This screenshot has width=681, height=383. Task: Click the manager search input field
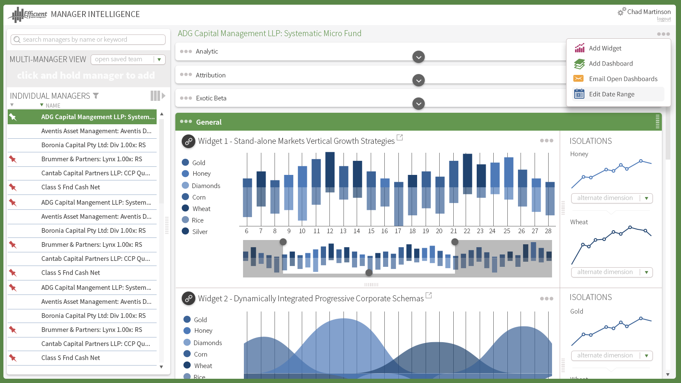click(x=88, y=40)
